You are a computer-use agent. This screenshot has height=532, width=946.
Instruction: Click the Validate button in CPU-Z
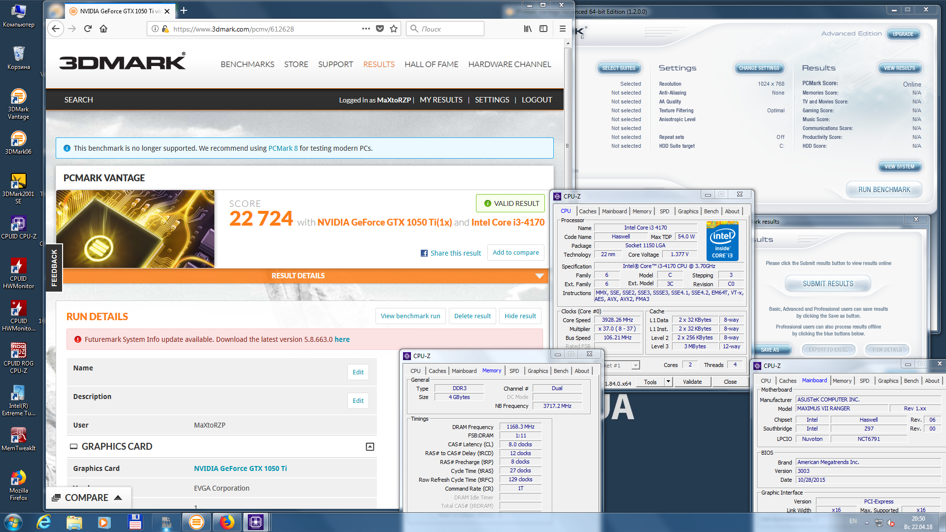[692, 382]
